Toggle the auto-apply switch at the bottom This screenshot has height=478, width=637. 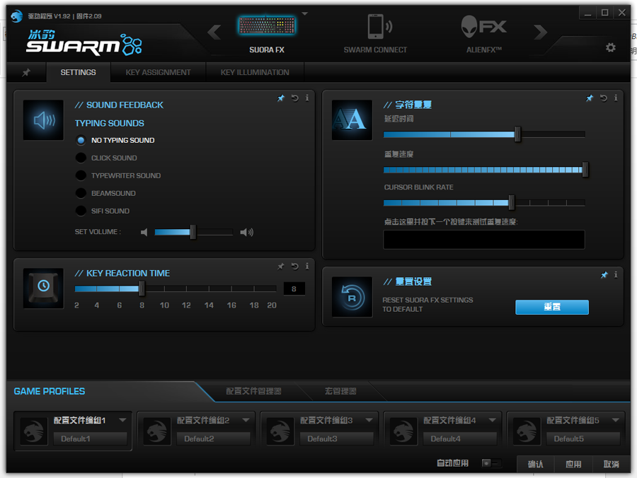tap(490, 464)
